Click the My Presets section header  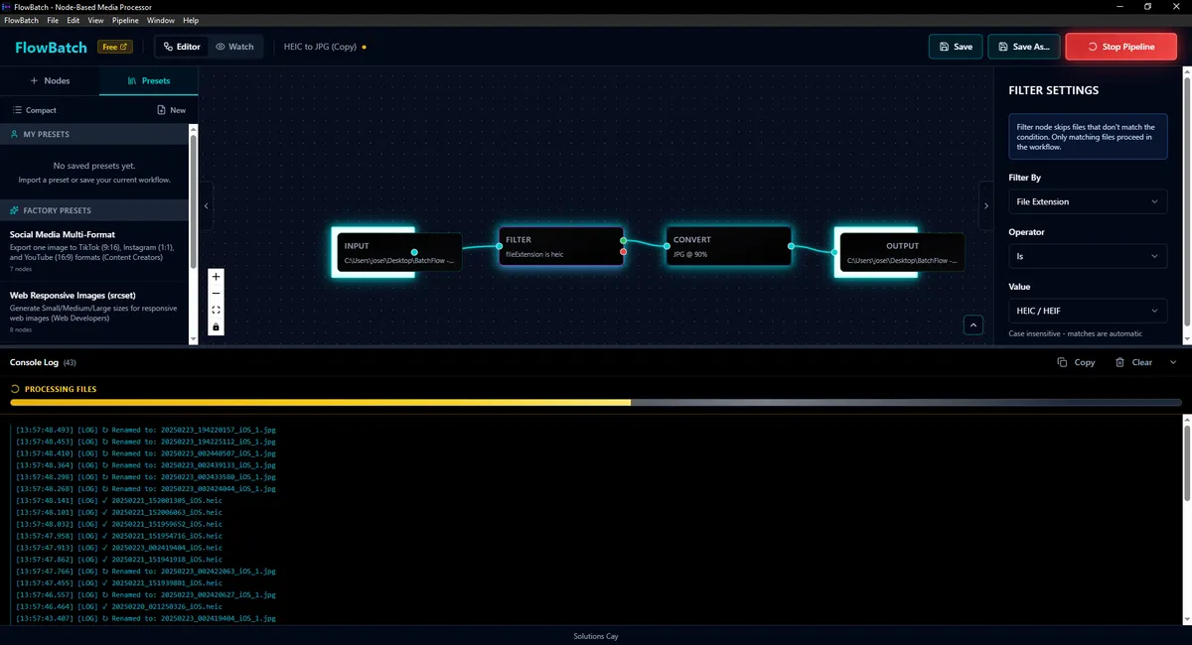(94, 134)
